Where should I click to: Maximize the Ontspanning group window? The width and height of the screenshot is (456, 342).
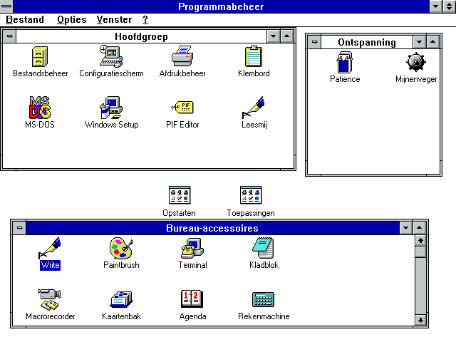[433, 42]
